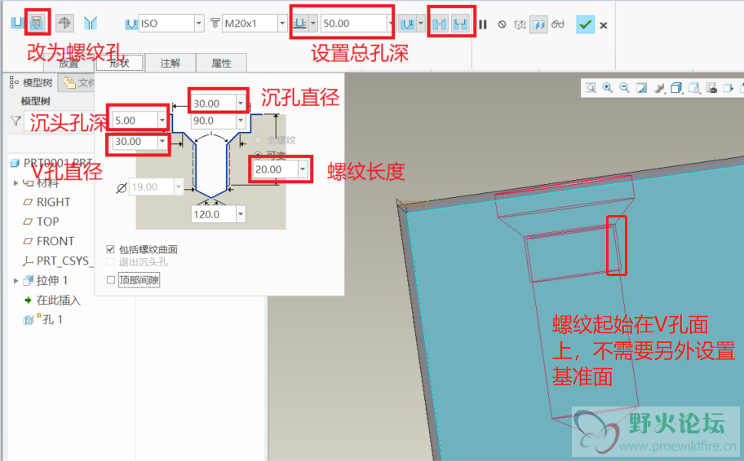Select the simple hole type icon

[17, 22]
